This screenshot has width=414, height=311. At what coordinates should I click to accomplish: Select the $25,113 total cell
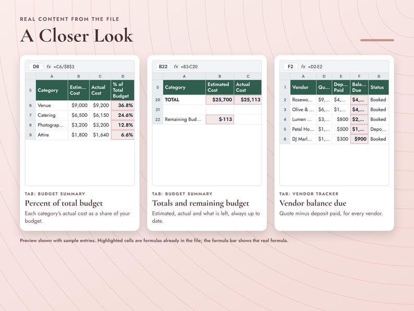tap(248, 100)
